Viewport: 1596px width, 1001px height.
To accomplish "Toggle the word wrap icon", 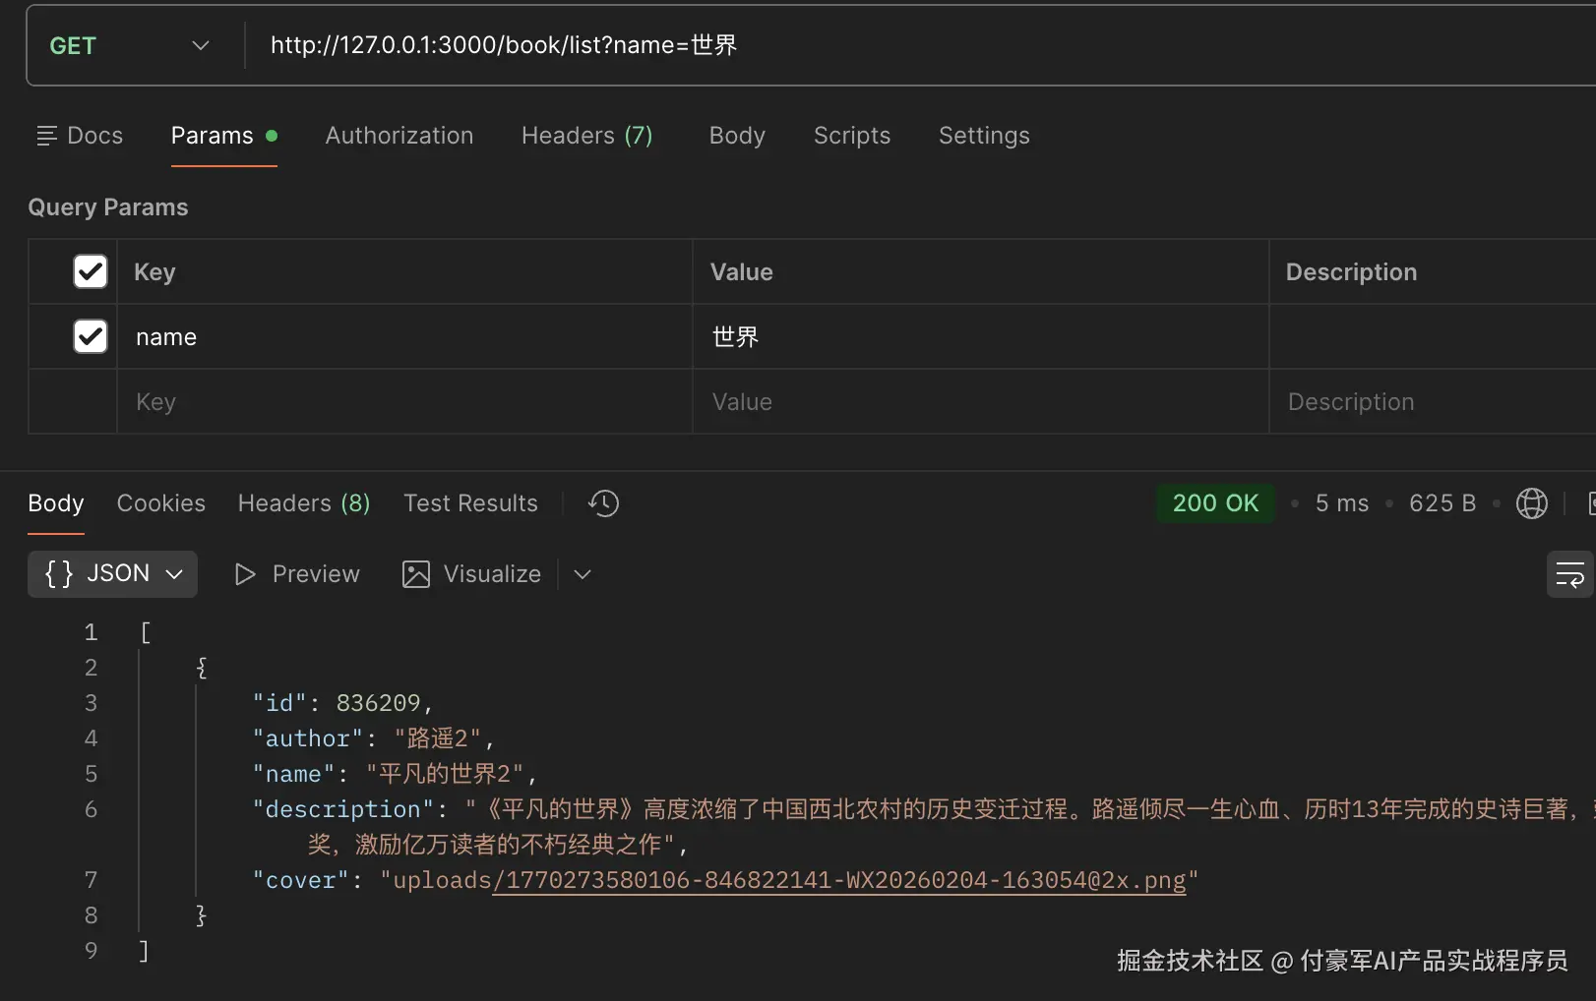I will (x=1569, y=574).
